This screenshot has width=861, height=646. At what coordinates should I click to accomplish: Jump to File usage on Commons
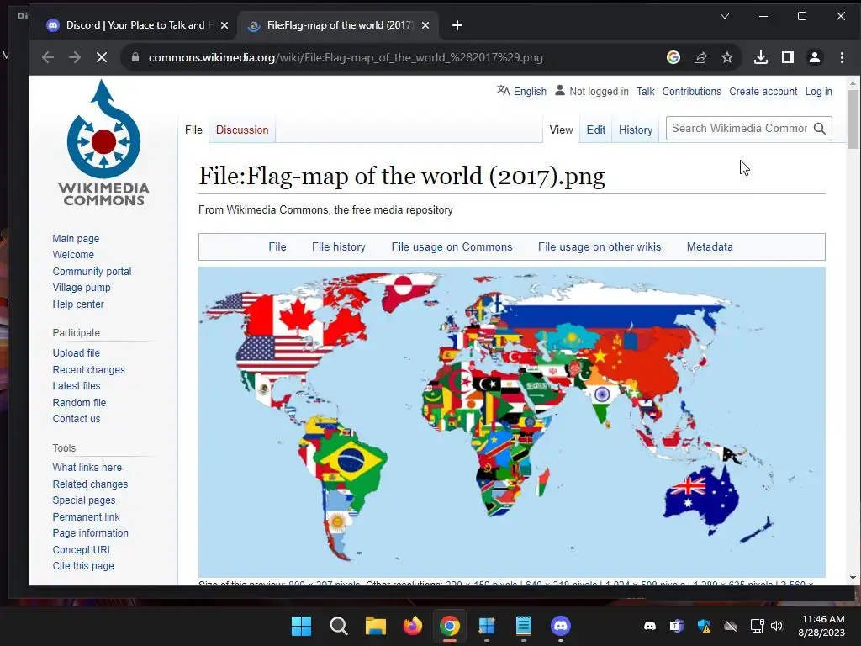click(x=452, y=246)
